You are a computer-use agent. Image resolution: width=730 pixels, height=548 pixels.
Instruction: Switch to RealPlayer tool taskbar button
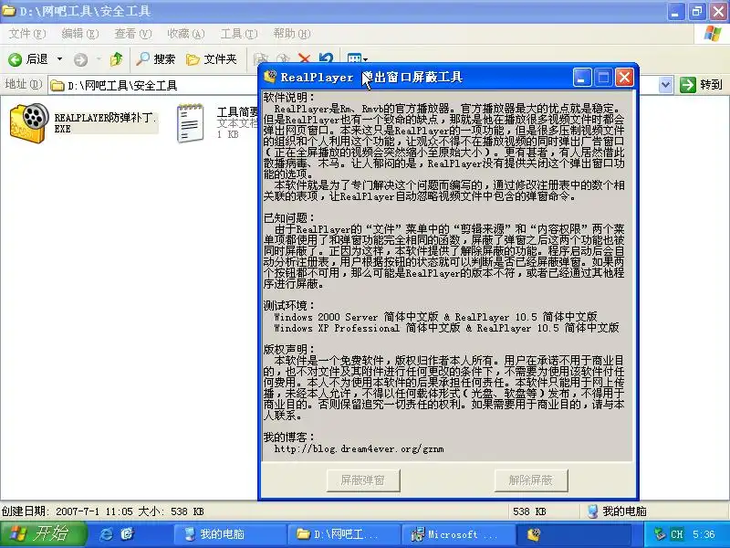pos(572,534)
